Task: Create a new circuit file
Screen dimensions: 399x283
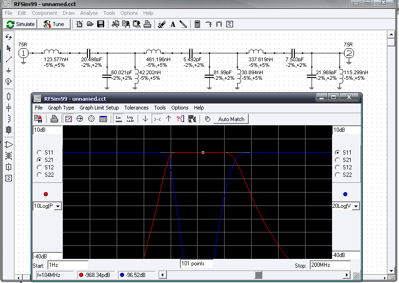Action: pyautogui.click(x=80, y=24)
